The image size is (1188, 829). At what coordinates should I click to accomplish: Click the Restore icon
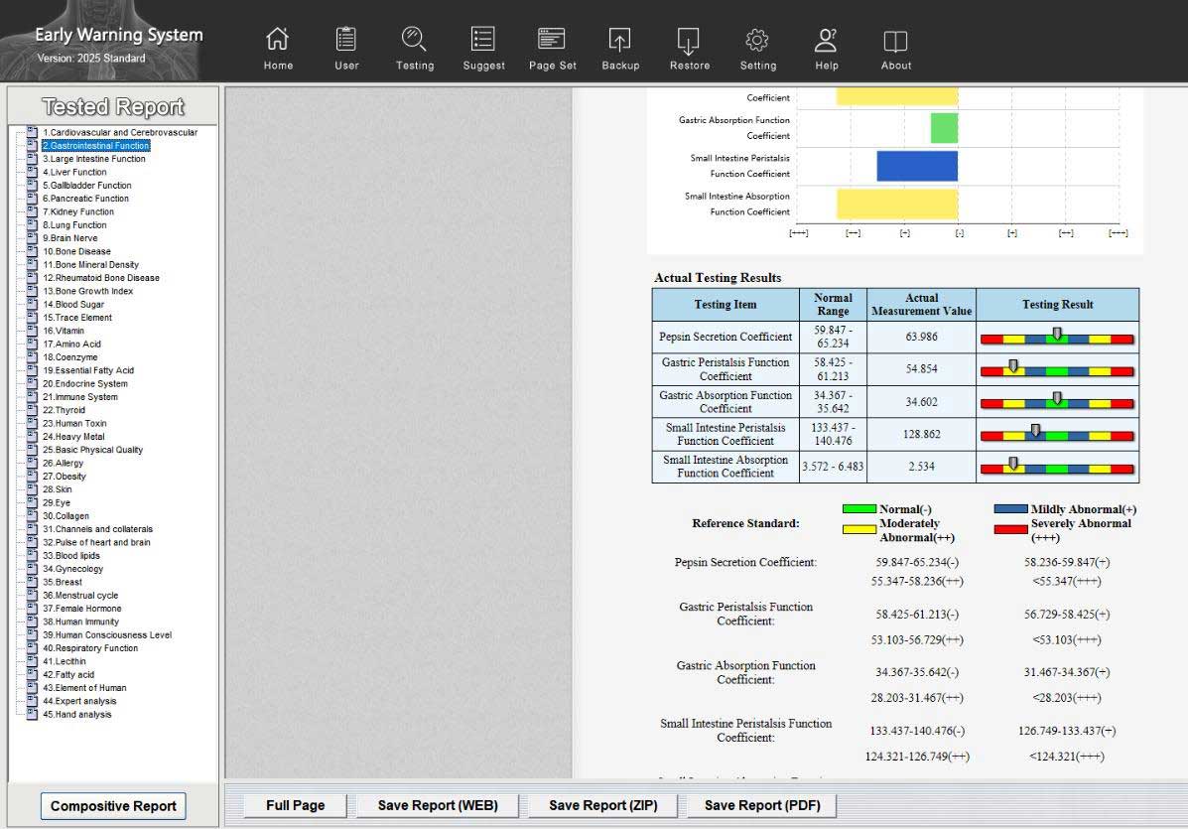689,40
